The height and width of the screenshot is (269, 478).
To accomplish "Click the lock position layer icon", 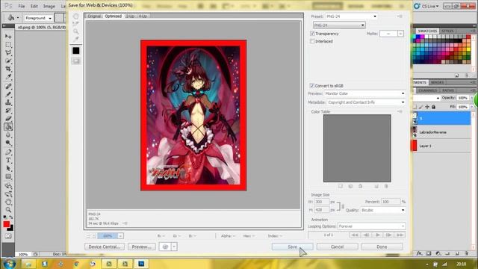I will pos(427,107).
